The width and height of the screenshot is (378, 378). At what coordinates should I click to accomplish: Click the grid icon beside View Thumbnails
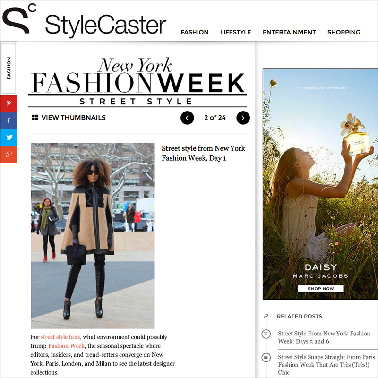click(x=35, y=117)
